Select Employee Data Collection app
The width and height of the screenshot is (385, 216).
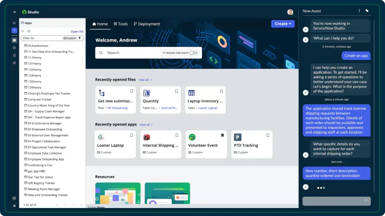45,153
